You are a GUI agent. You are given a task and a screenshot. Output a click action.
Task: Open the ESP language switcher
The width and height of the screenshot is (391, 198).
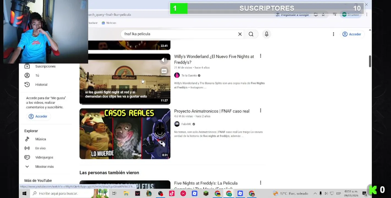tap(338, 194)
